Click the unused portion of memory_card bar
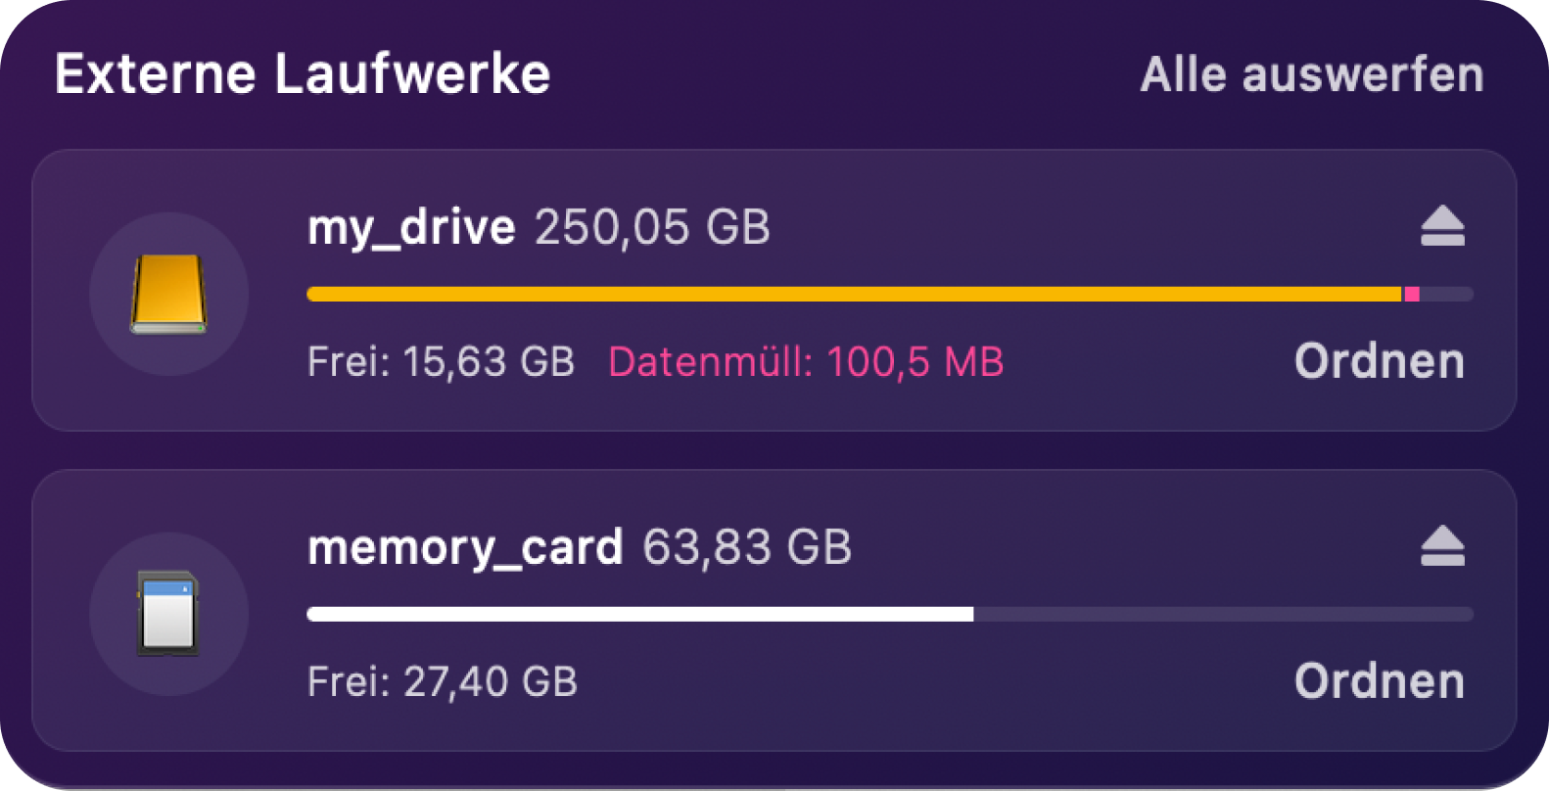The image size is (1549, 791). click(1224, 614)
